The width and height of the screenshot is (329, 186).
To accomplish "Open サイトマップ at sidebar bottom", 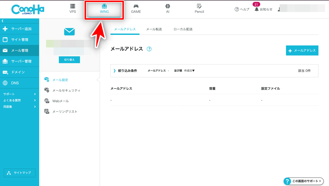I will [x=19, y=173].
